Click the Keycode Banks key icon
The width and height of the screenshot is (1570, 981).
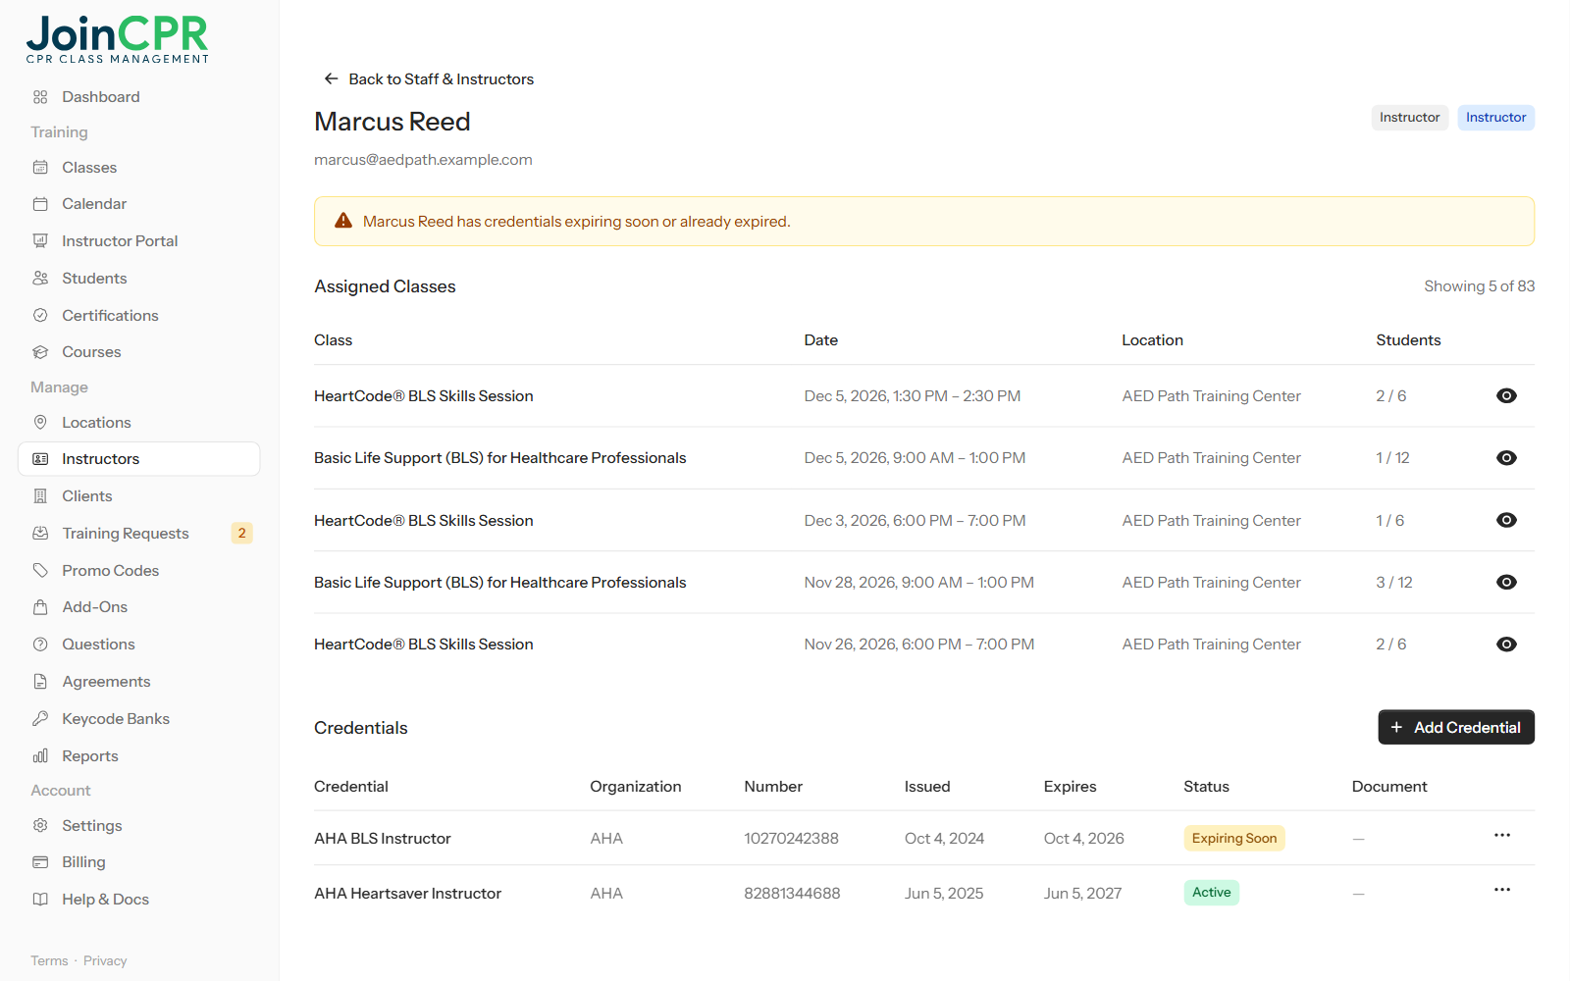40,719
